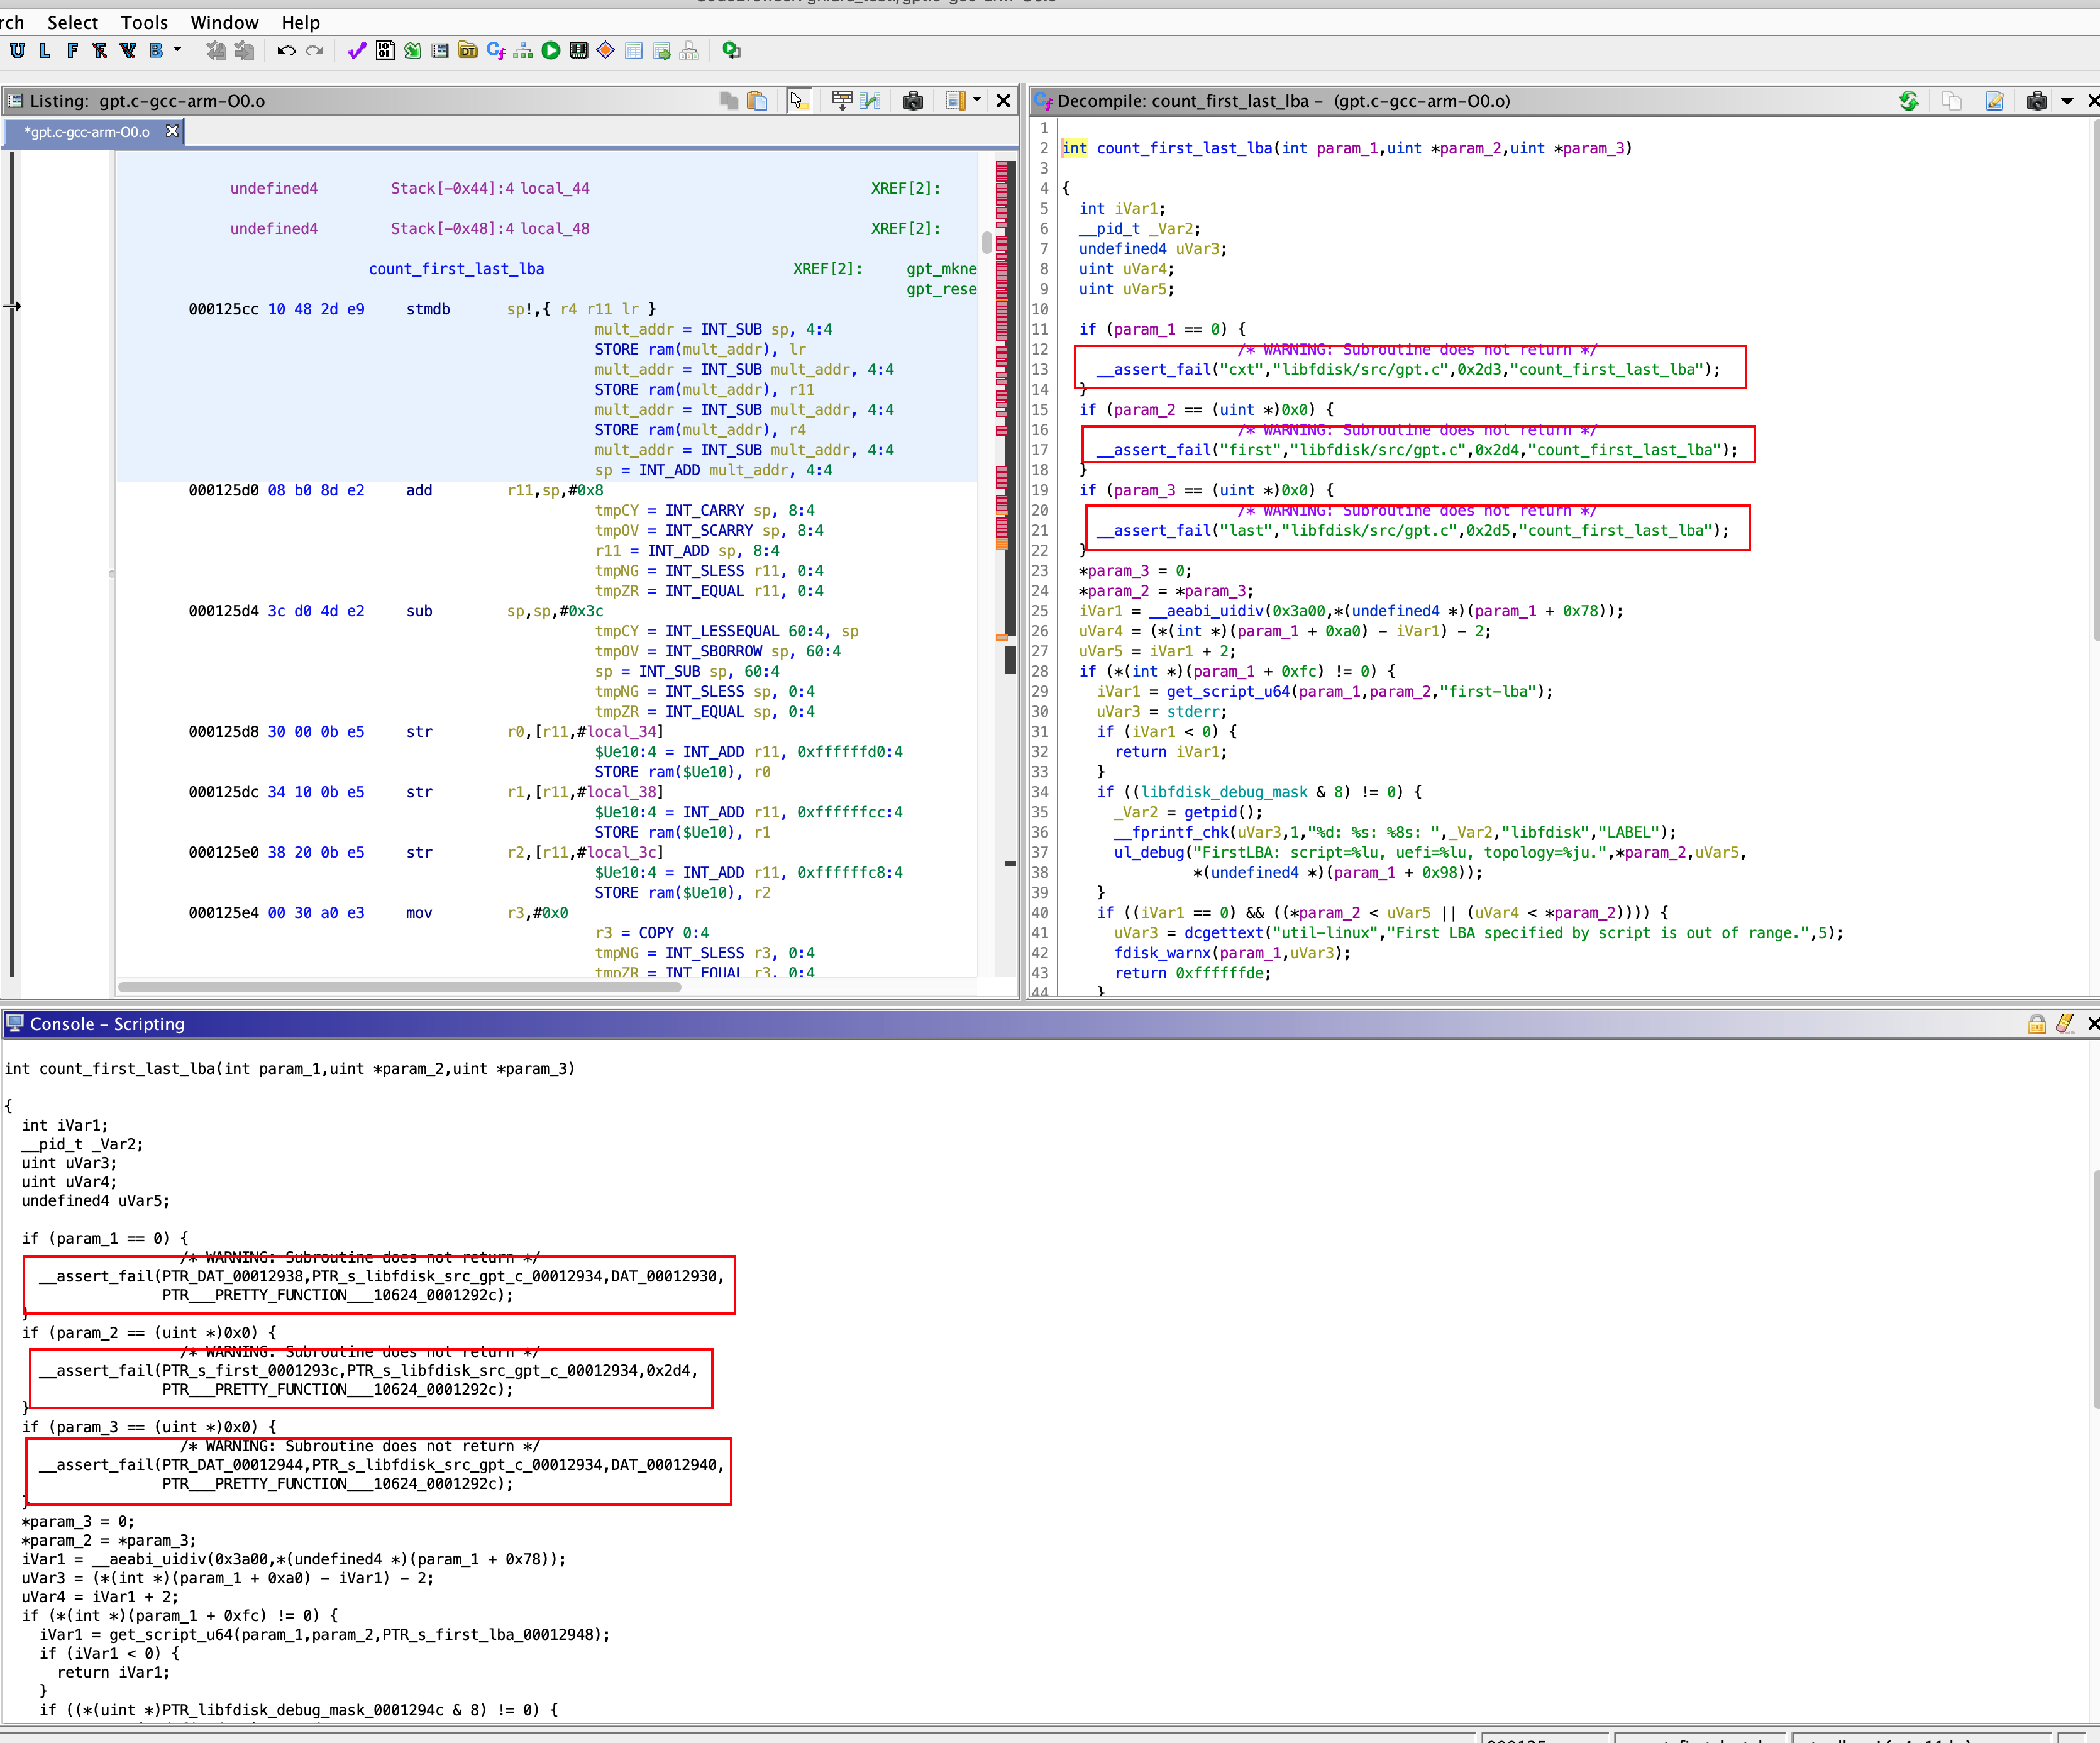
Task: Take a snapshot of the Listing view
Action: pyautogui.click(x=913, y=101)
